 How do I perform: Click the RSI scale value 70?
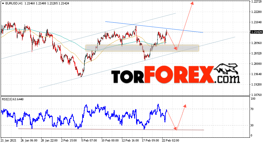click(252, 109)
